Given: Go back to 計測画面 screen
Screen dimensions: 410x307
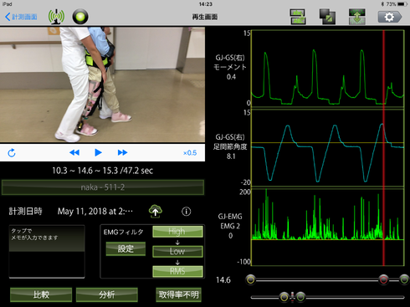Looking at the screenshot, I should pos(21,17).
